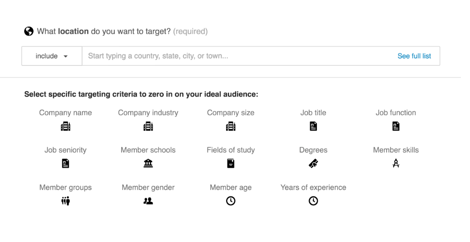Screen dimensions: 470x242
Task: Select the Member skills compass icon
Action: (x=396, y=164)
